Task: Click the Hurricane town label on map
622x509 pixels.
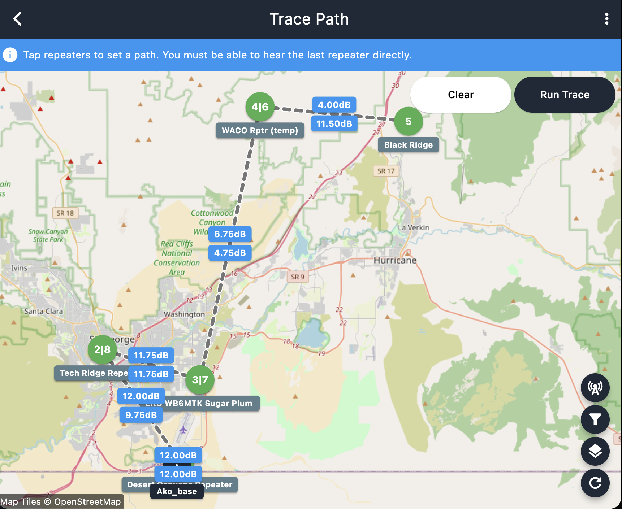Action: [395, 260]
